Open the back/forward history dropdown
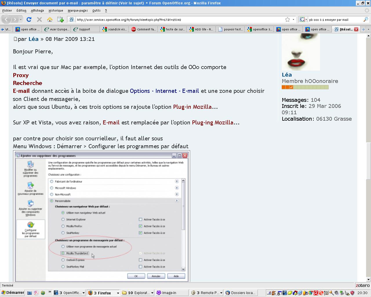Screen dimensions: 371x297 (21, 19)
